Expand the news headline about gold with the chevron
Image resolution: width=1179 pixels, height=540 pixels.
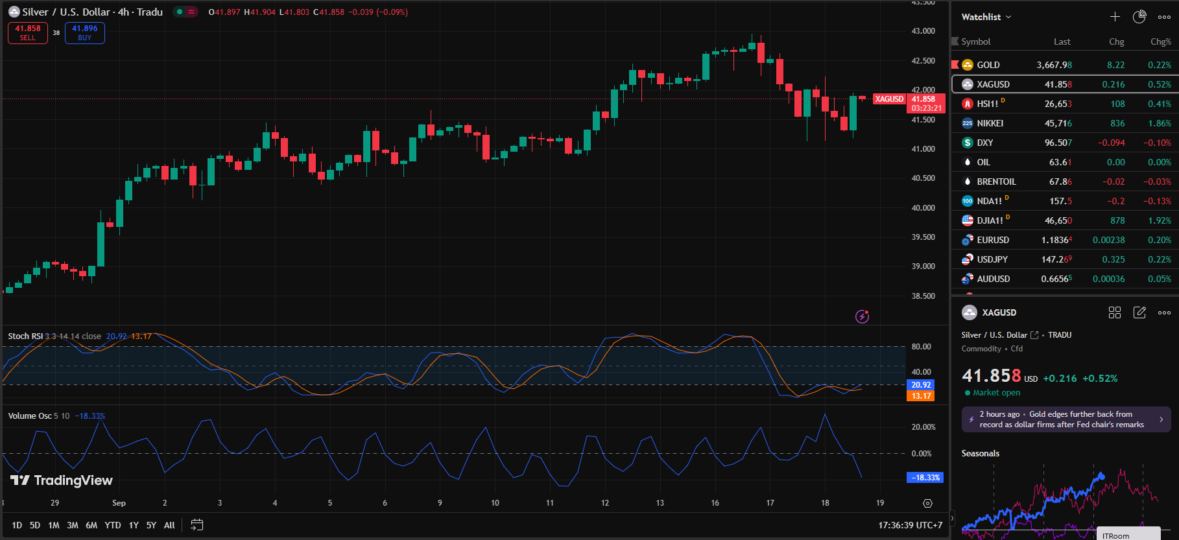1161,419
